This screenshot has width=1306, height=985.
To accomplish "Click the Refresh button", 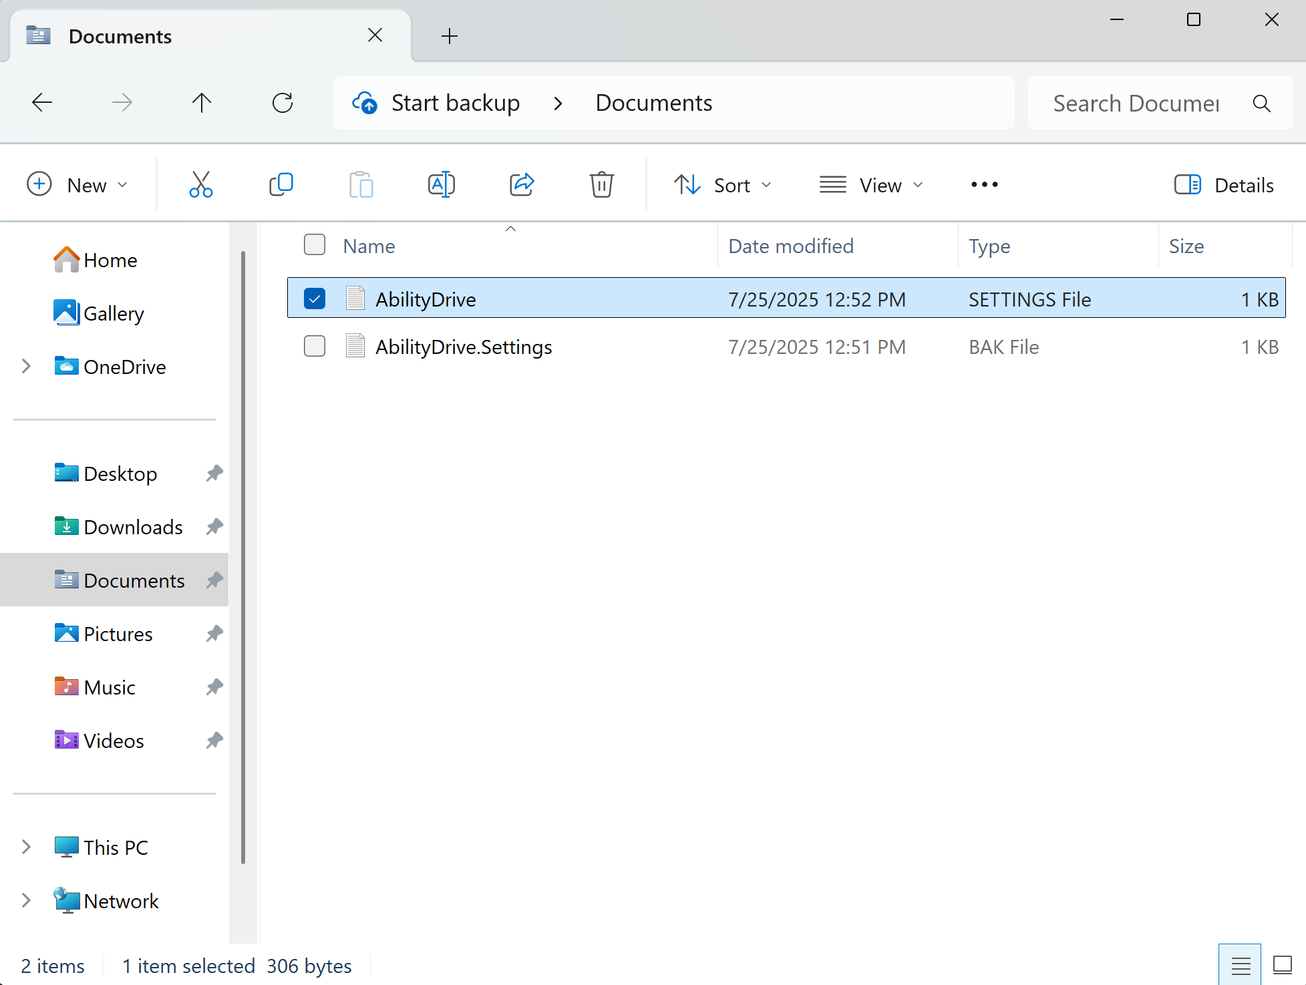I will 283,103.
